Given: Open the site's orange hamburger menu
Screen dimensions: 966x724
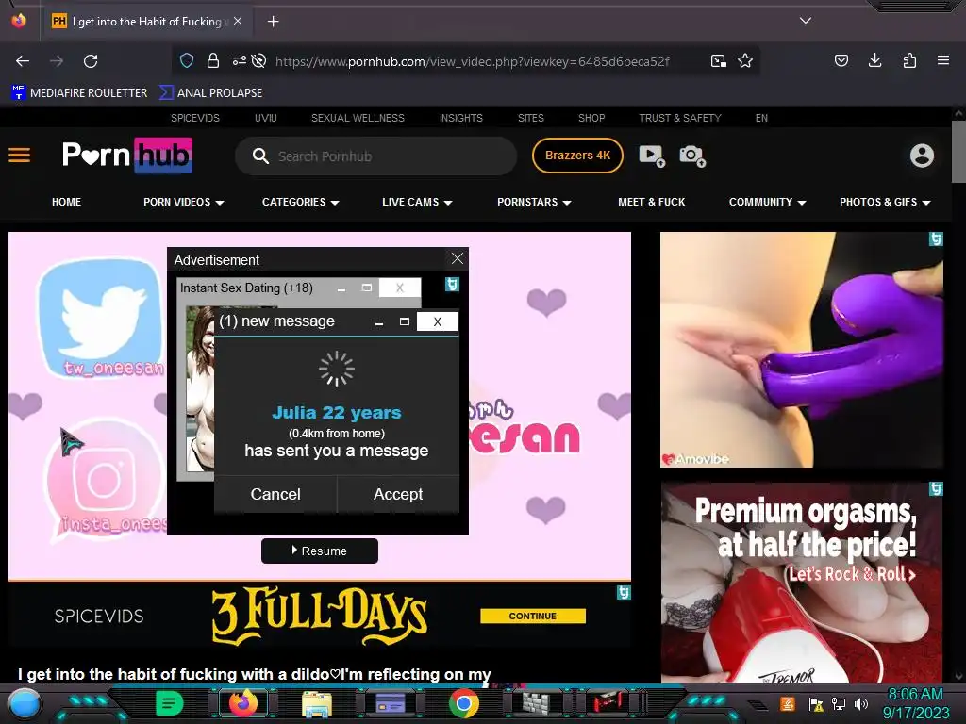Looking at the screenshot, I should click(x=19, y=156).
